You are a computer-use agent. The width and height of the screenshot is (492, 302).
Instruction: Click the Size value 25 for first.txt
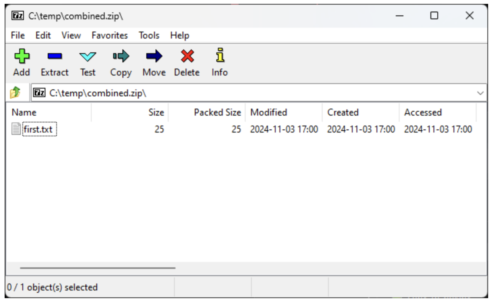pyautogui.click(x=159, y=129)
